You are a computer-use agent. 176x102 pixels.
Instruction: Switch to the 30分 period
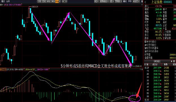click(53, 1)
